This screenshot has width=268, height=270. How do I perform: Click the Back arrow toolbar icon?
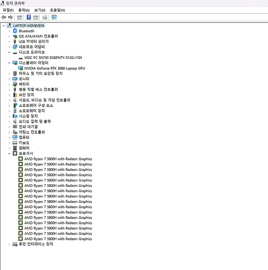click(x=4, y=17)
